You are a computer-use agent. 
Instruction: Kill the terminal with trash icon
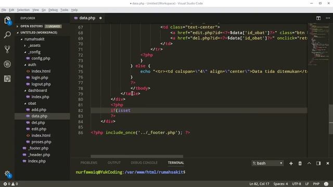(300, 163)
